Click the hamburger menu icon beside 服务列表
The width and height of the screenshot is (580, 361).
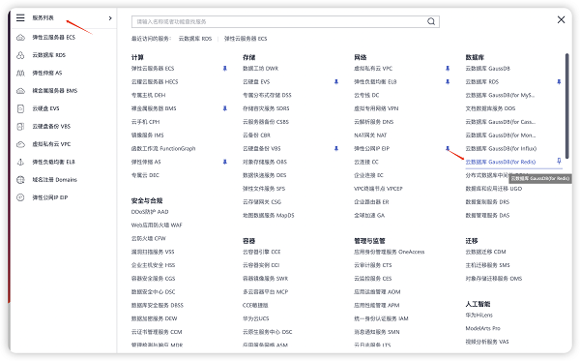coord(20,17)
